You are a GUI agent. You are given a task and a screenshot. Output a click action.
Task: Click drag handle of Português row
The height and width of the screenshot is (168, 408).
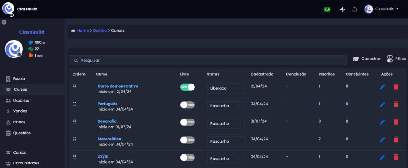(x=75, y=104)
